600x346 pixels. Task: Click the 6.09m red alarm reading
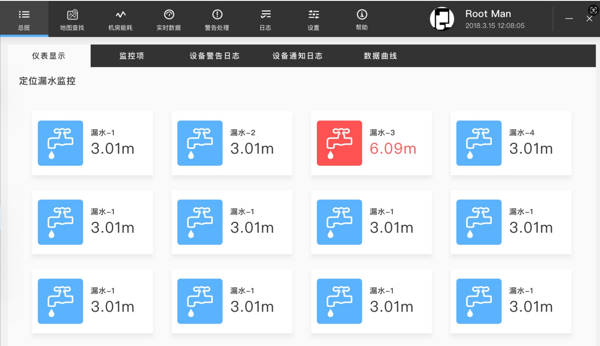point(393,149)
